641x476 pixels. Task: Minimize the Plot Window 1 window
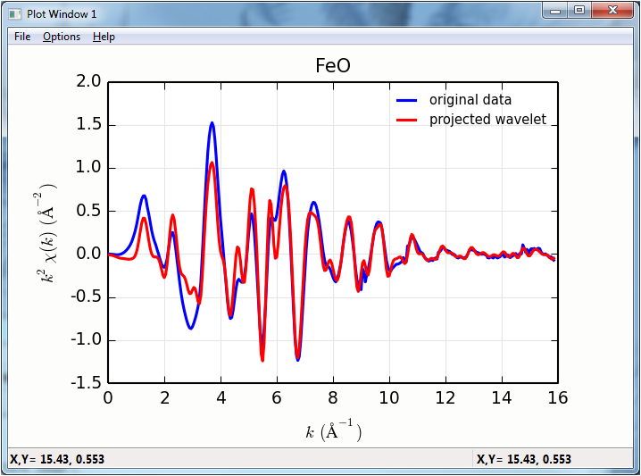(555, 10)
